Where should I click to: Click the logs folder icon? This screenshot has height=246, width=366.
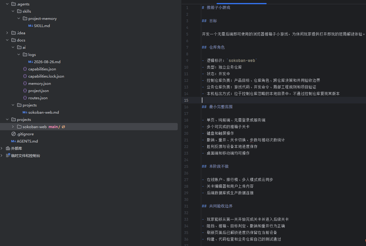point(25,54)
